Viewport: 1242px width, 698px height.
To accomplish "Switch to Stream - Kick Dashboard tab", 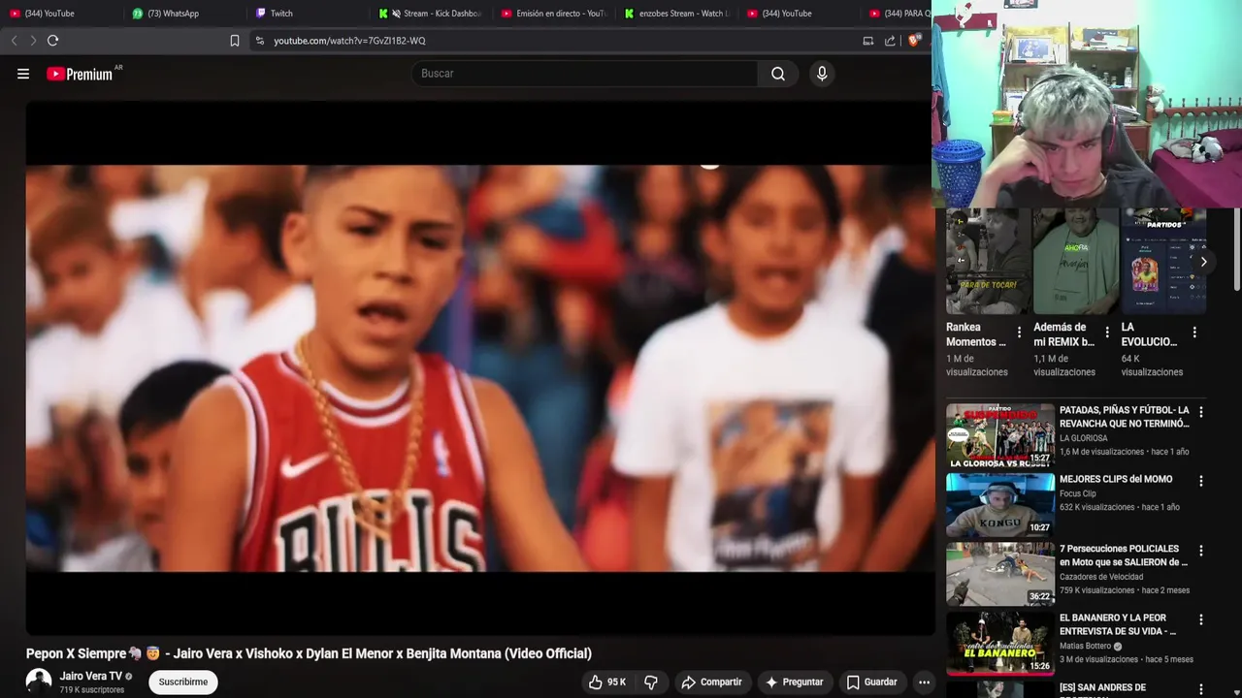I will click(430, 14).
